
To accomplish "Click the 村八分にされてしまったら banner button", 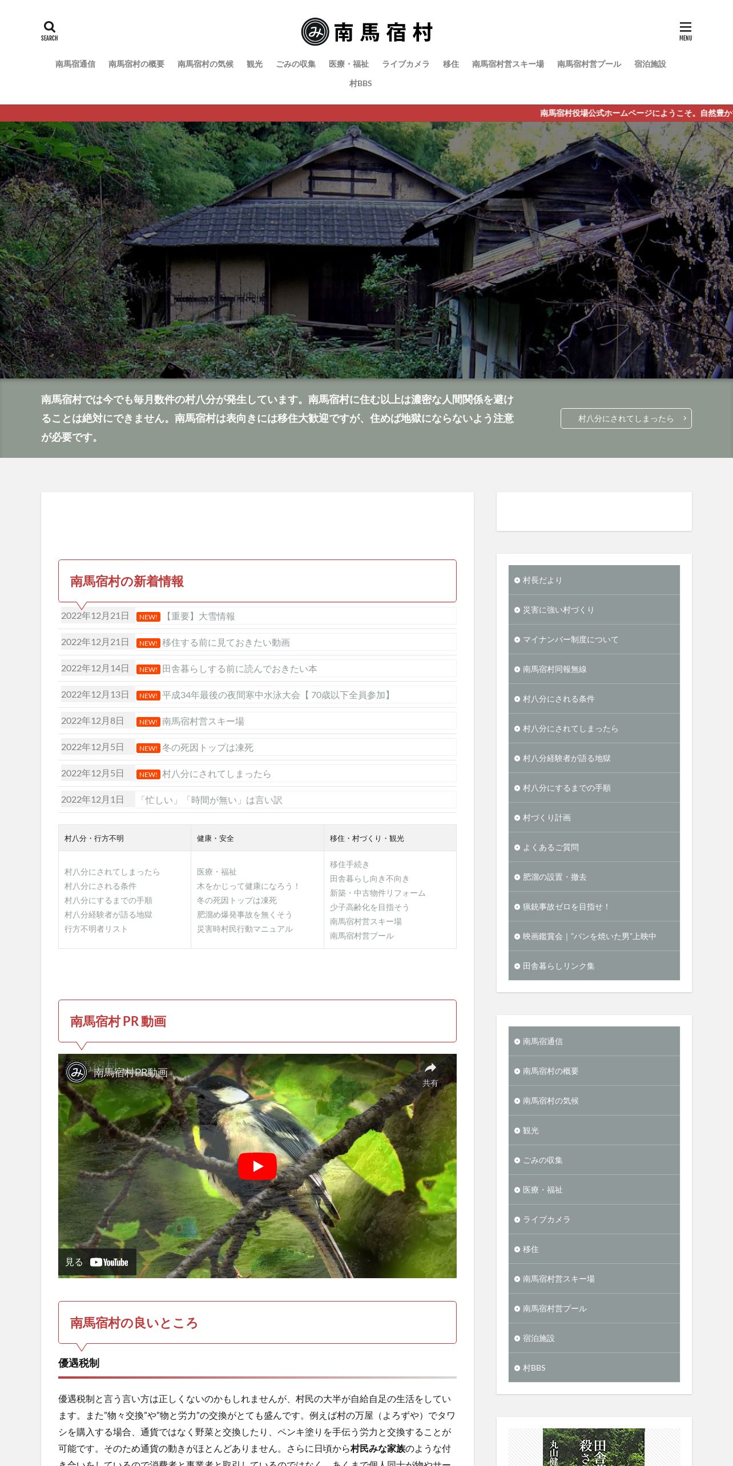I will pyautogui.click(x=626, y=418).
